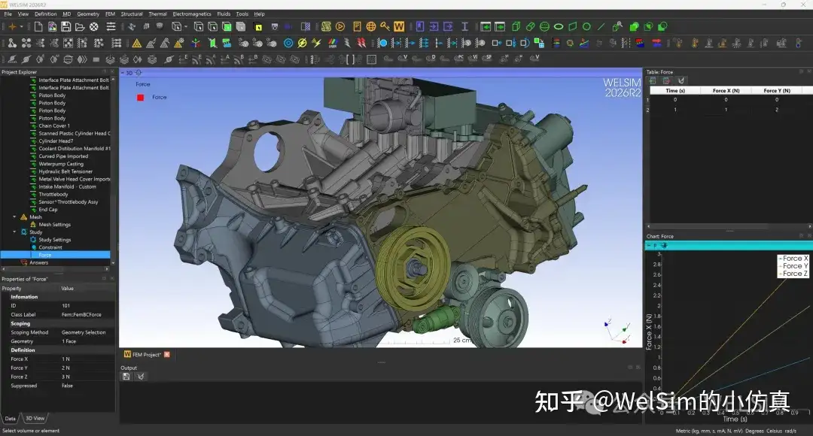Open the Tools menu
The width and height of the screenshot is (813, 436).
[242, 14]
